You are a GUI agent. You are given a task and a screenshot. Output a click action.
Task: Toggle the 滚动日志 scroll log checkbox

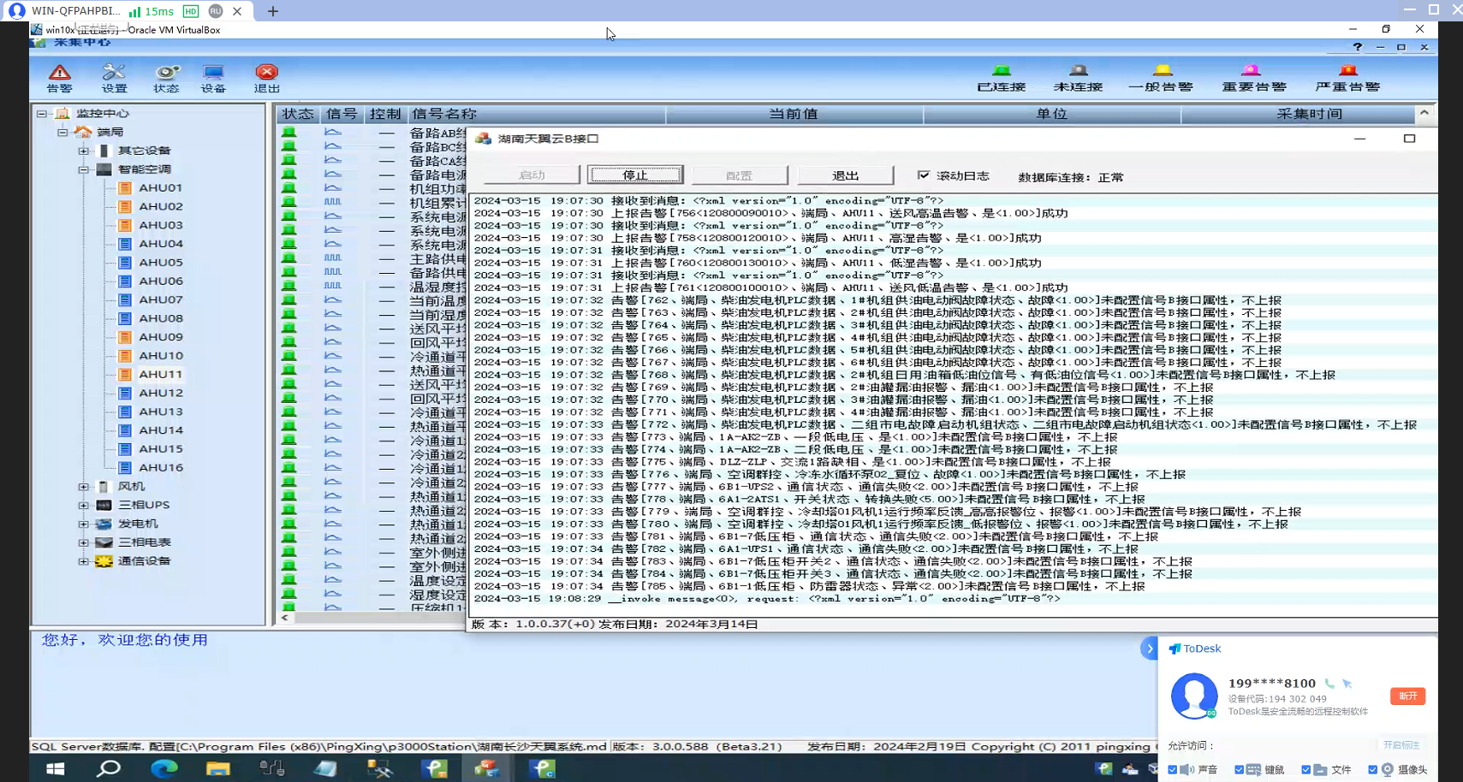[924, 175]
